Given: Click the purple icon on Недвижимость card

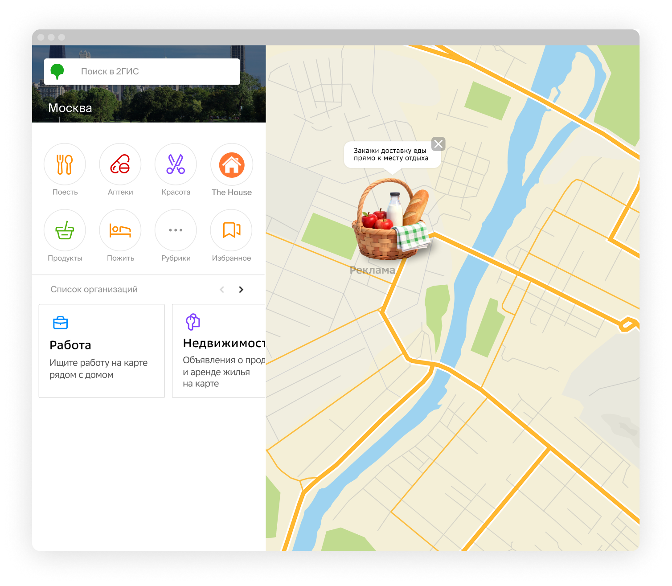Looking at the screenshot, I should pyautogui.click(x=193, y=322).
